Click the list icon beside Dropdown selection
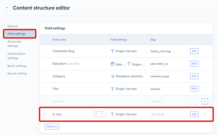This screenshot has width=218, height=135. (x=112, y=76)
